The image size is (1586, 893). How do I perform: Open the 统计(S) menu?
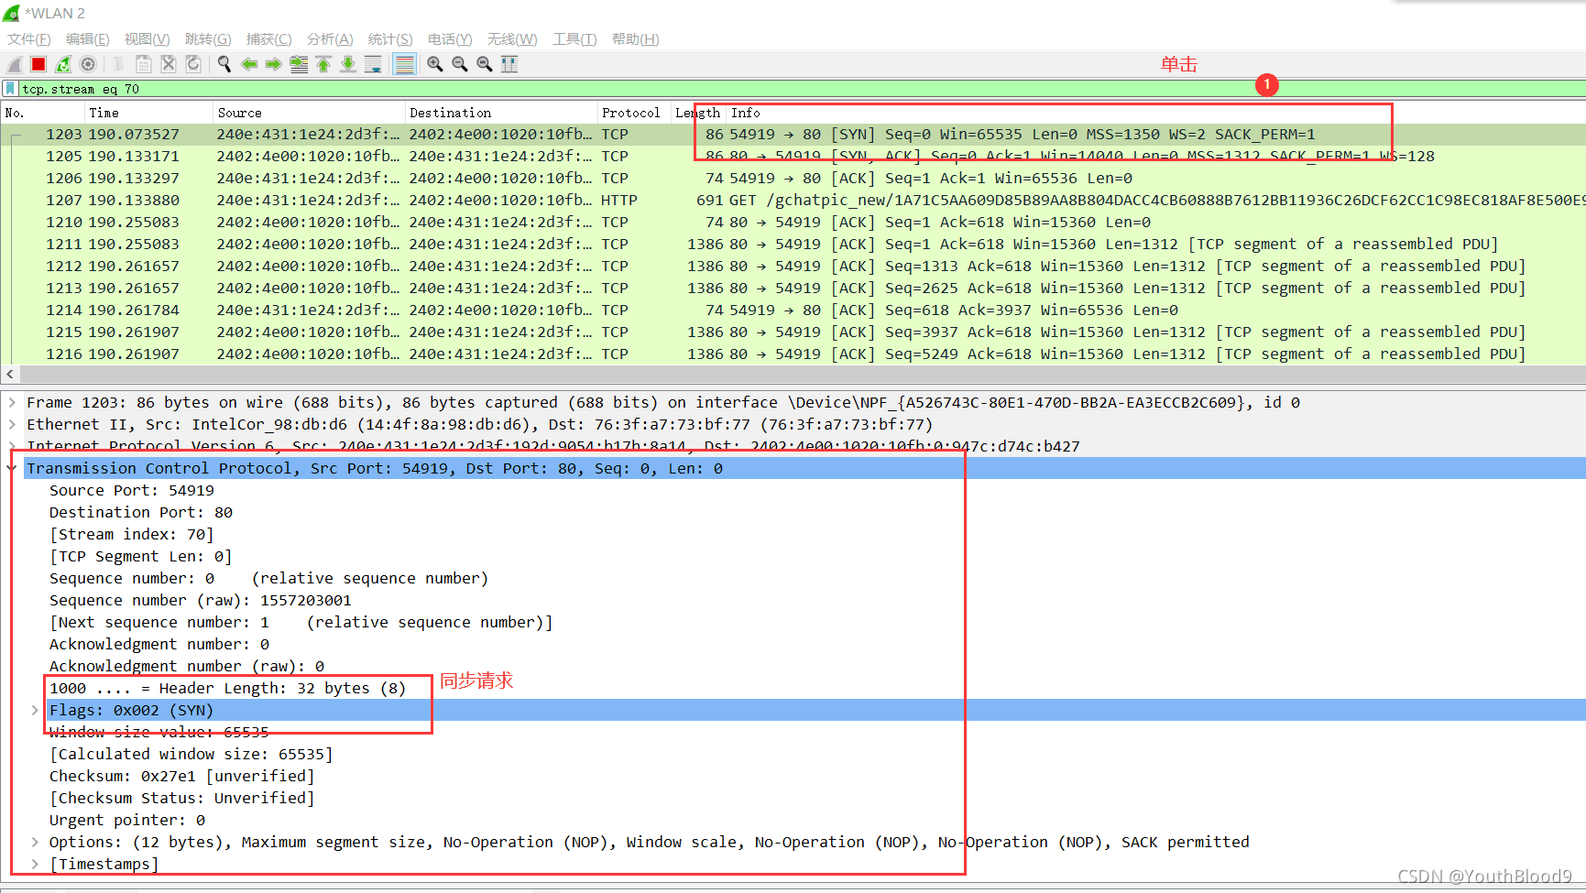[390, 39]
